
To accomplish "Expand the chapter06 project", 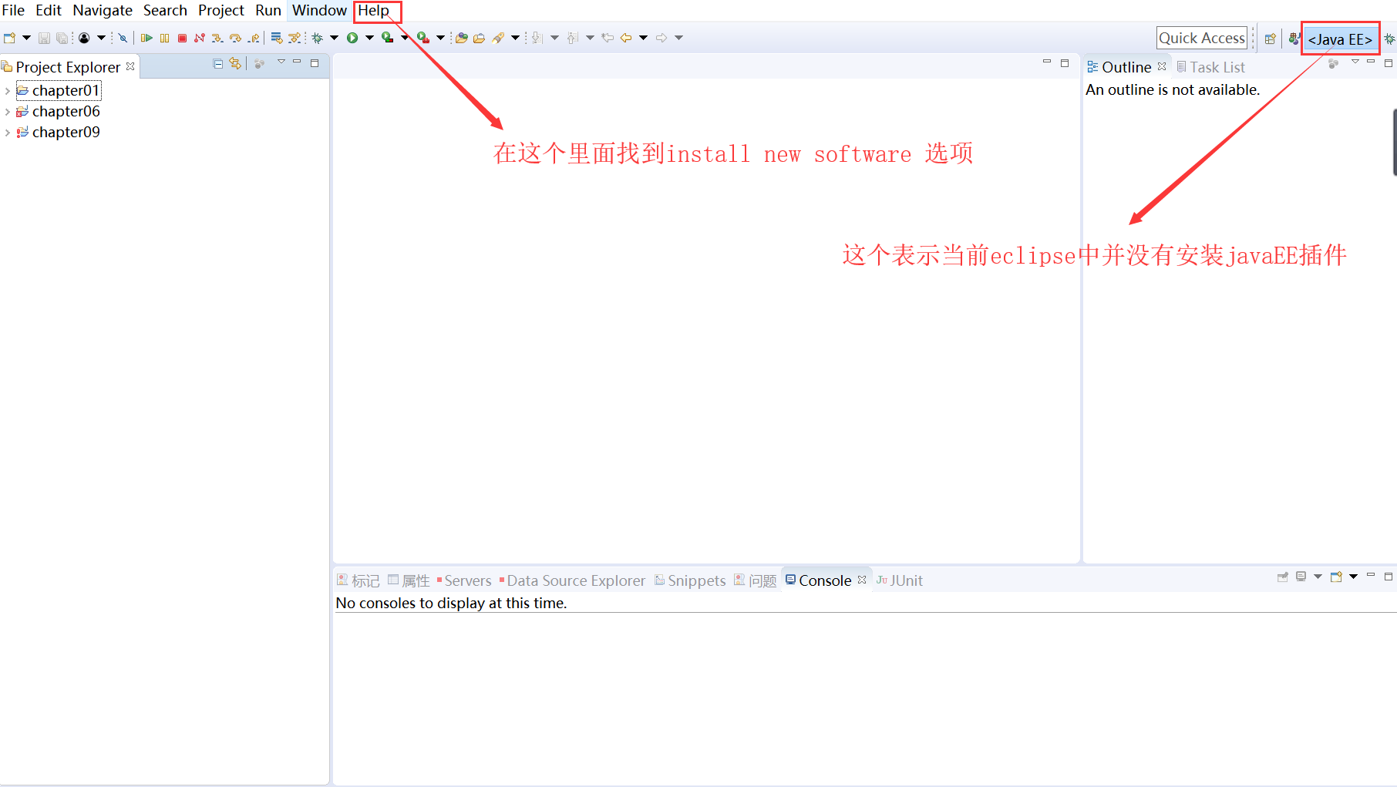I will tap(7, 112).
